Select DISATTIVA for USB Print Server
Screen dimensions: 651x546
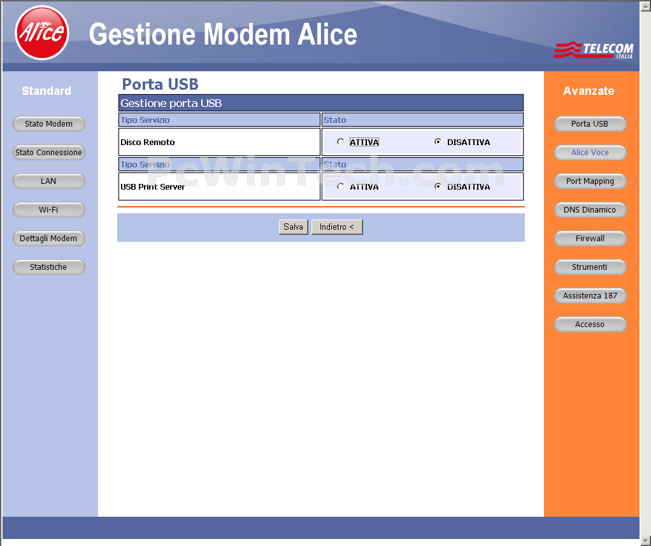[438, 186]
